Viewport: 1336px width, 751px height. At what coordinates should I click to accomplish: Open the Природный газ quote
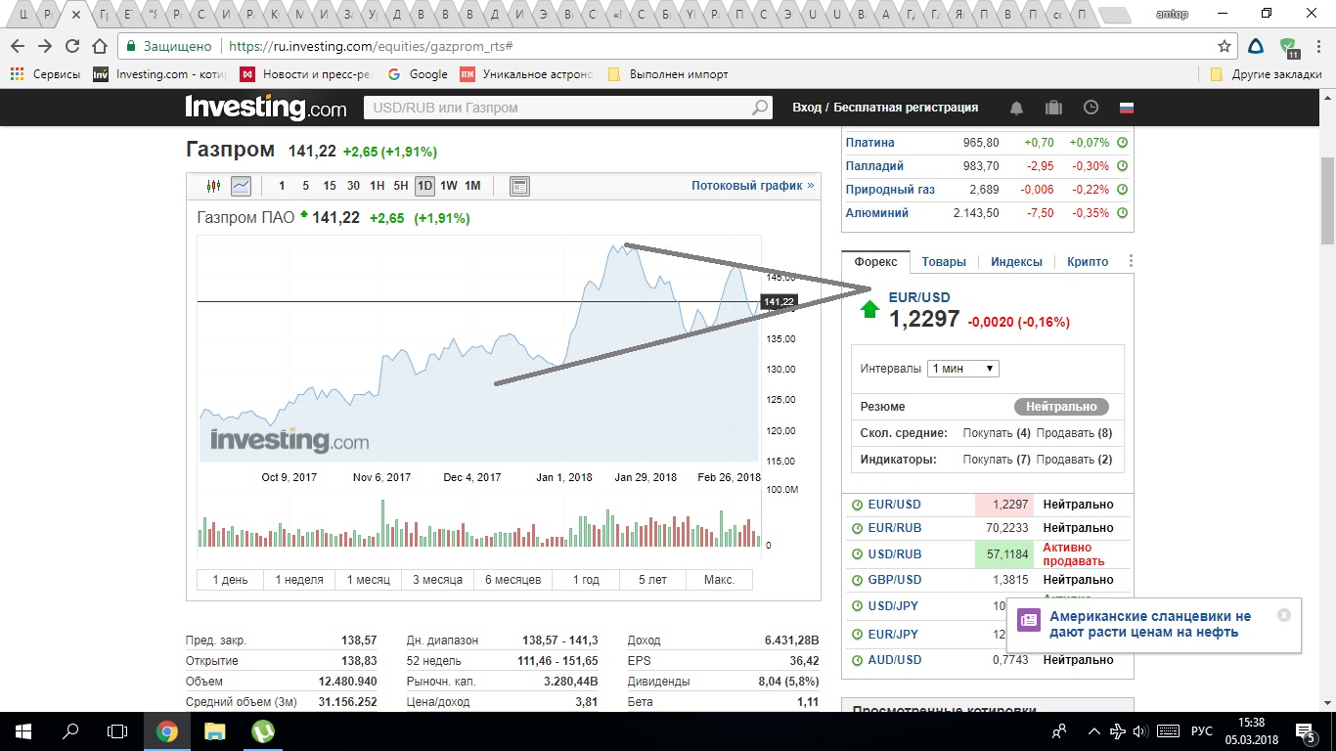click(x=890, y=190)
